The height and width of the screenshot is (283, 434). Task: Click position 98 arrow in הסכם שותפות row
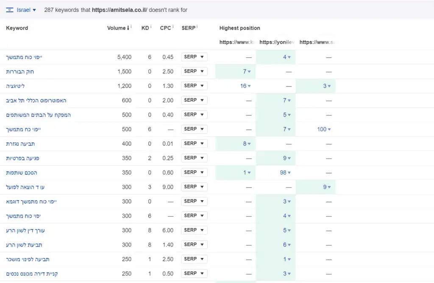tap(289, 173)
